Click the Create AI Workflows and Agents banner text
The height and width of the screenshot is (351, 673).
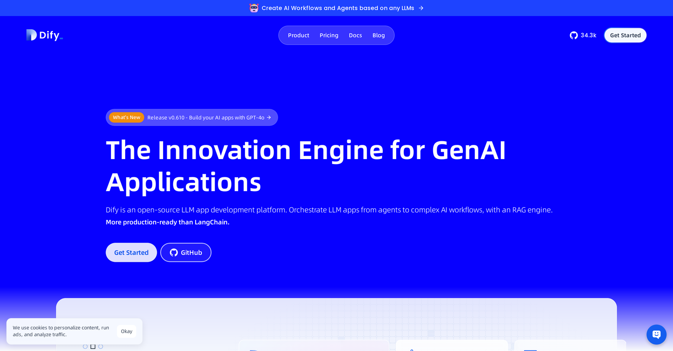click(338, 8)
